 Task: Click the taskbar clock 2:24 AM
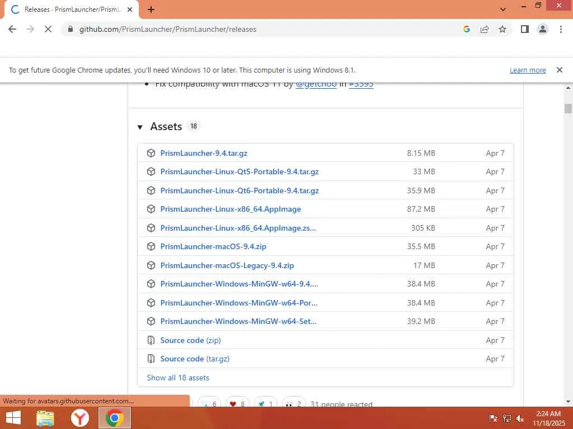pos(548,414)
